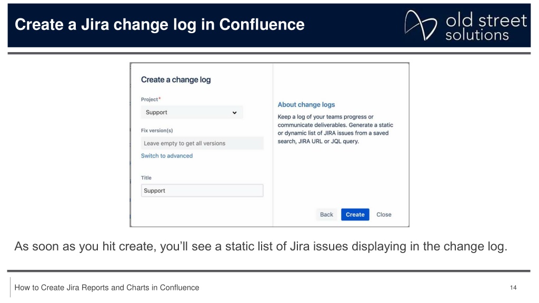Click the slide caption about hitting create
Viewport: 539px width, 303px height.
[x=261, y=246]
